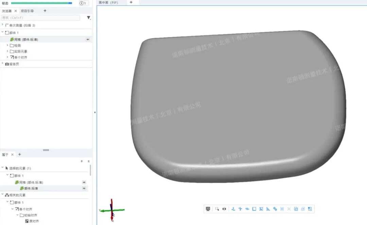This screenshot has width=367, height=225.
Task: Switch to the 项目引导 tab
Action: point(27,11)
